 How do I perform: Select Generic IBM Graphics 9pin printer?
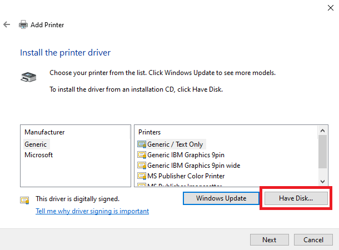(186, 155)
